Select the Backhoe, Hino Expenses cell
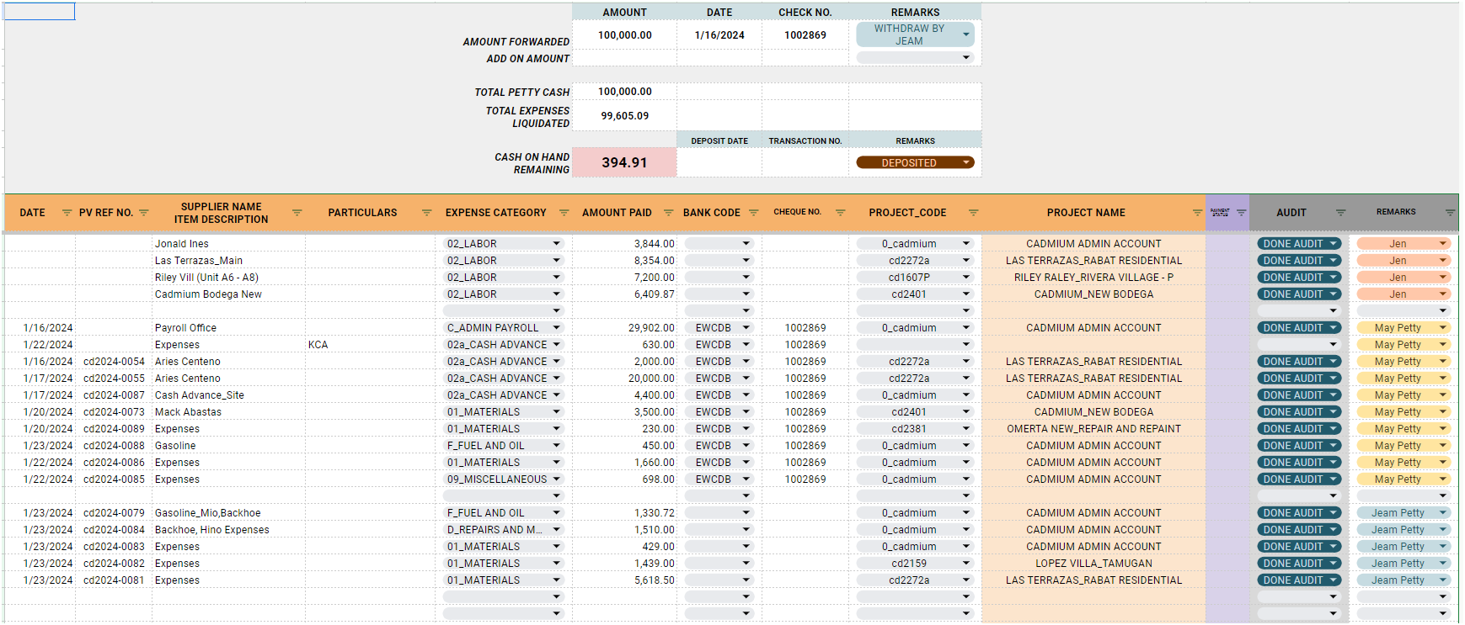The width and height of the screenshot is (1465, 625). click(228, 530)
